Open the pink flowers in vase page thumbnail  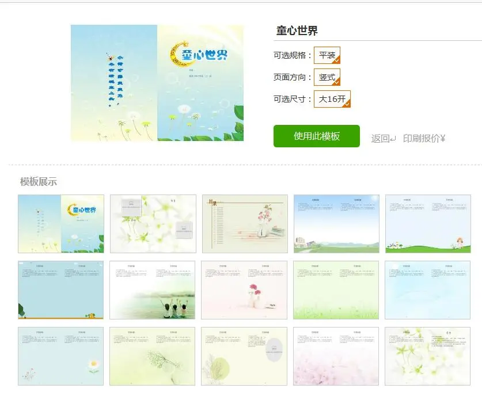tap(244, 290)
